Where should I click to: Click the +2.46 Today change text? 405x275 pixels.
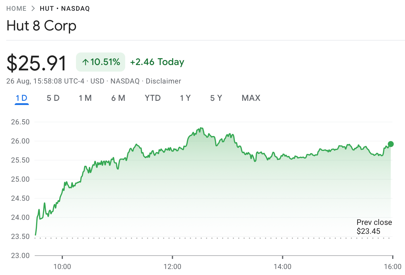tap(157, 62)
